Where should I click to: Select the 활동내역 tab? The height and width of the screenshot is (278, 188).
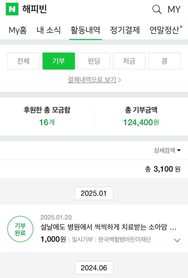coord(85,30)
